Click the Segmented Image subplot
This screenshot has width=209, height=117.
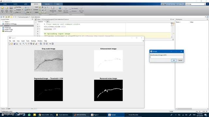pos(49,90)
